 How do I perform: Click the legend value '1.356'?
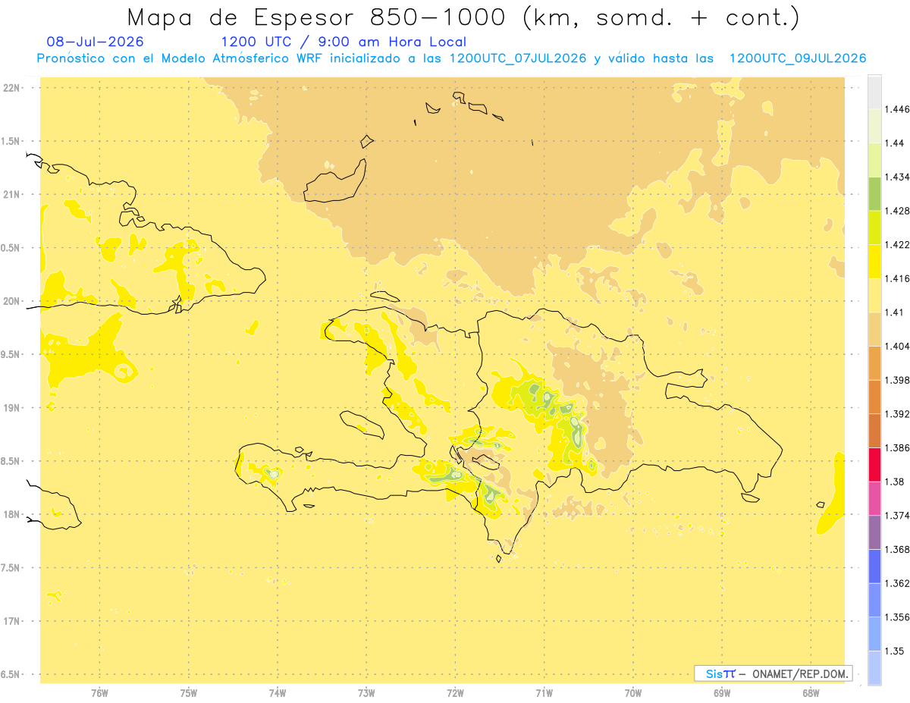(896, 617)
